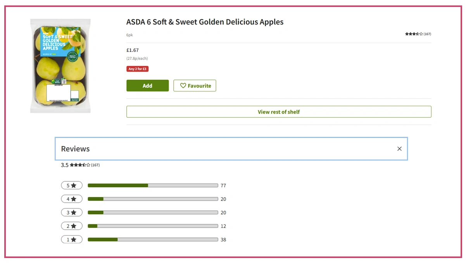Add the Golden Delicious Apples to basket
The width and height of the screenshot is (466, 265).
pyautogui.click(x=147, y=86)
